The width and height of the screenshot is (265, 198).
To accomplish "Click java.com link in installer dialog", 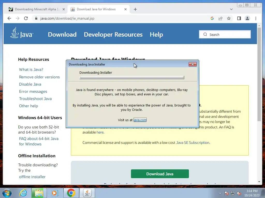I will coord(140,120).
